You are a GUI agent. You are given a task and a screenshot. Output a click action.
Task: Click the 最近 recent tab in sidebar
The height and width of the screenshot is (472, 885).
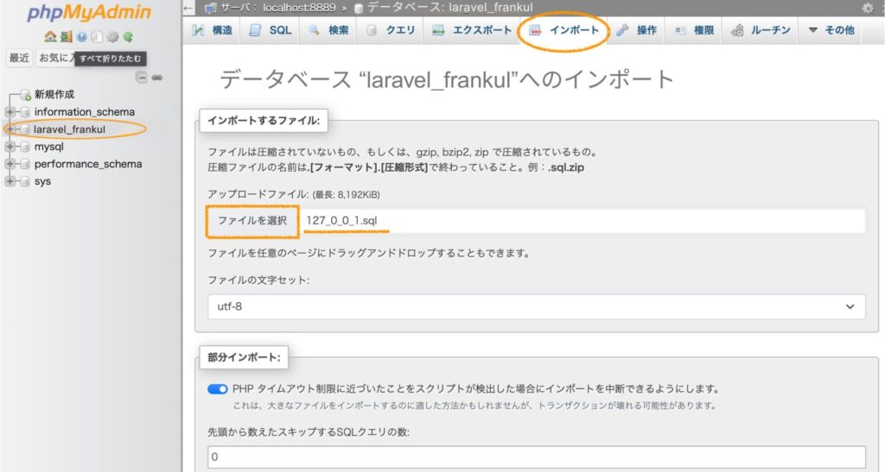point(19,58)
